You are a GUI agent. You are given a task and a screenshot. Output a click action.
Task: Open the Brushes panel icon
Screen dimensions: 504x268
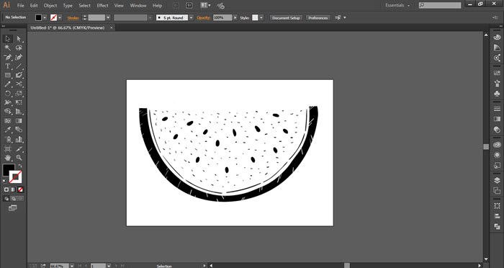coord(497,84)
